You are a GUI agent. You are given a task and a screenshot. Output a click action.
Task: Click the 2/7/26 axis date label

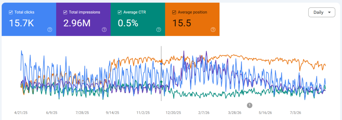tap(204, 113)
